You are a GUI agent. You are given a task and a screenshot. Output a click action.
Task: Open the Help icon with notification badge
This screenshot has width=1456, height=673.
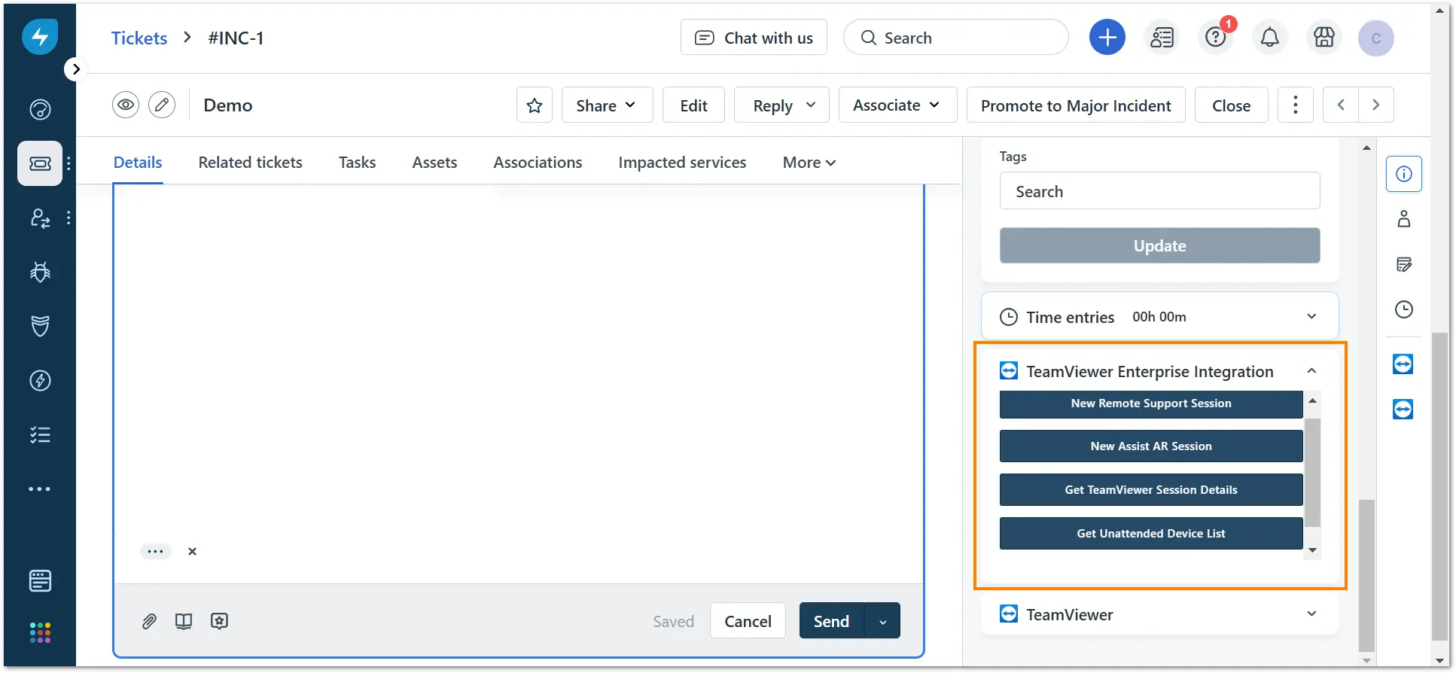[1216, 38]
